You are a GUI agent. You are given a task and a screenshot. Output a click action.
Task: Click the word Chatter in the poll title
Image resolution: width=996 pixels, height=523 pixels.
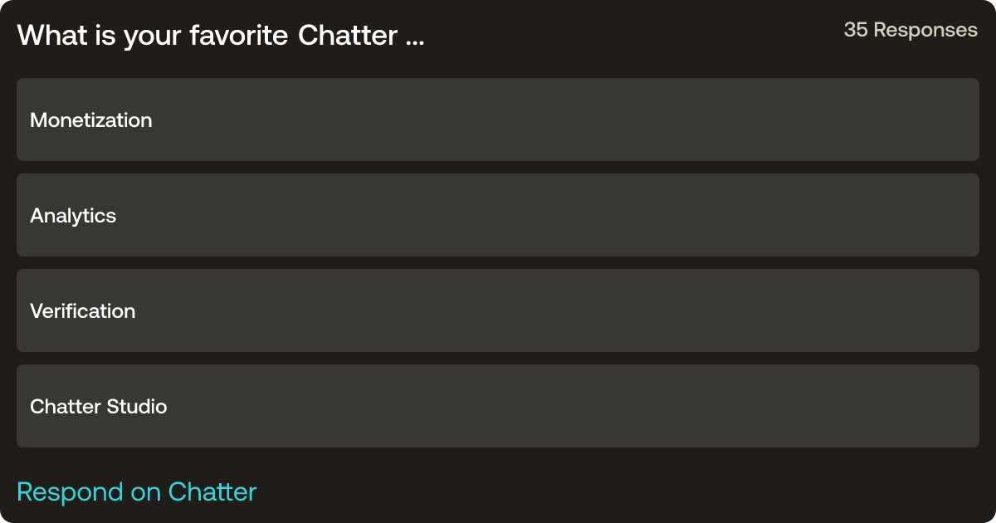[x=347, y=35]
